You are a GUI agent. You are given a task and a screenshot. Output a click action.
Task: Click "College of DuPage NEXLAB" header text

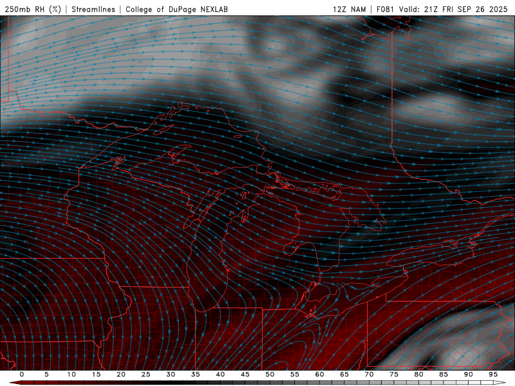[176, 9]
